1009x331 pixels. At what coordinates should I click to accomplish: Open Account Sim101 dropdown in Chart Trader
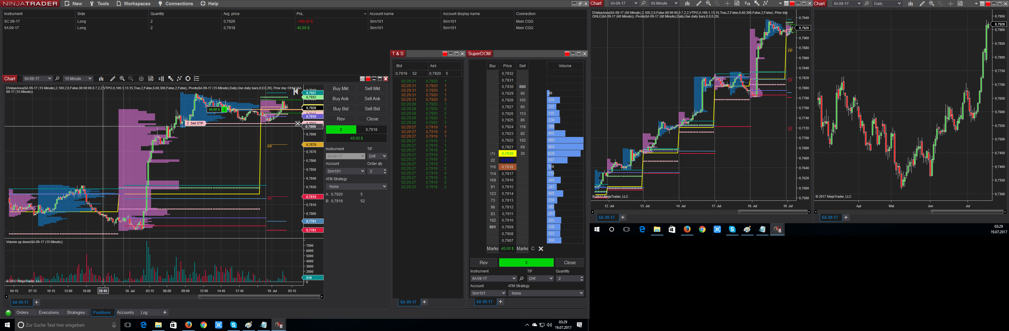[345, 171]
